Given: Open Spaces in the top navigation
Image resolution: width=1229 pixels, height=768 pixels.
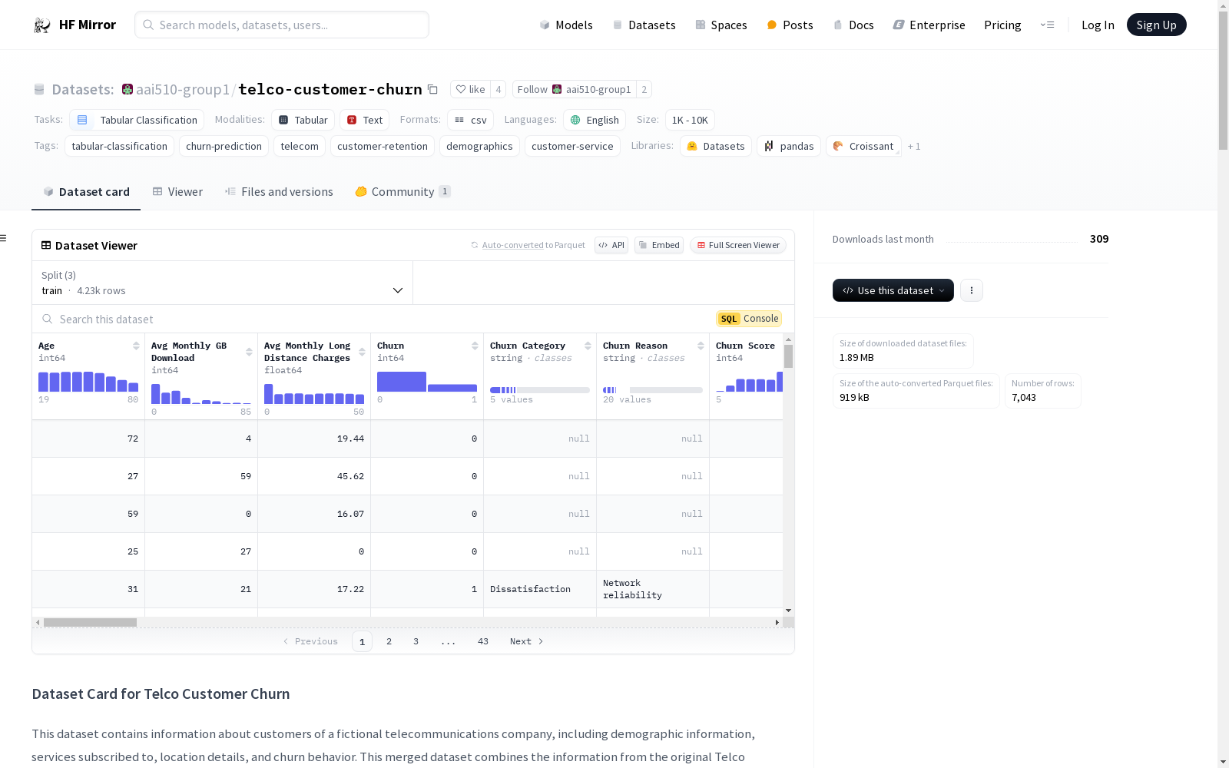Looking at the screenshot, I should (721, 25).
